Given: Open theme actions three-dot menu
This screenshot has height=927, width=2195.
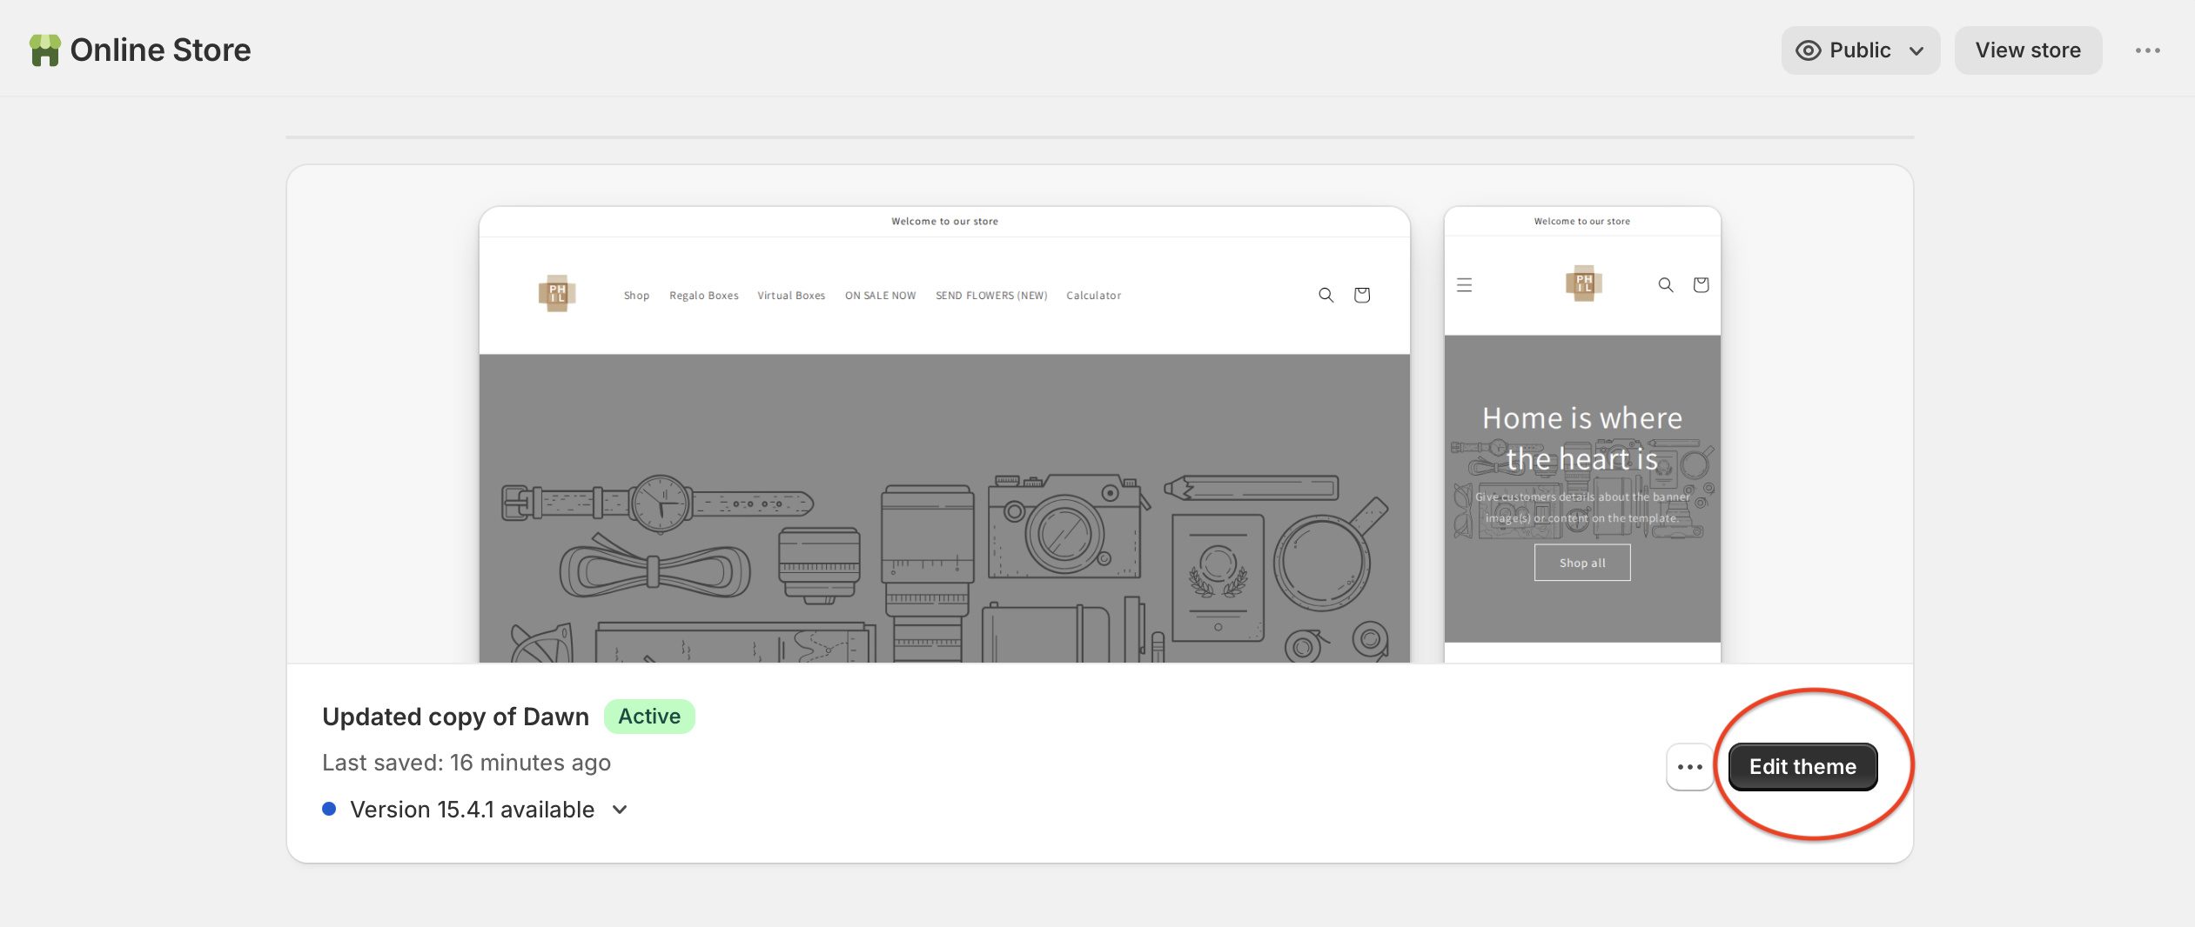Looking at the screenshot, I should click(x=1689, y=767).
